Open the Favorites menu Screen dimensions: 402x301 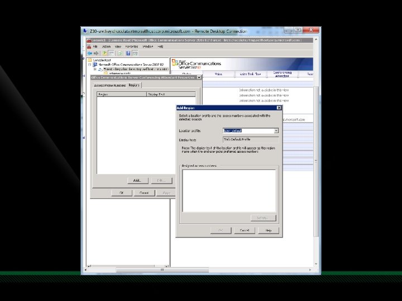click(x=132, y=47)
